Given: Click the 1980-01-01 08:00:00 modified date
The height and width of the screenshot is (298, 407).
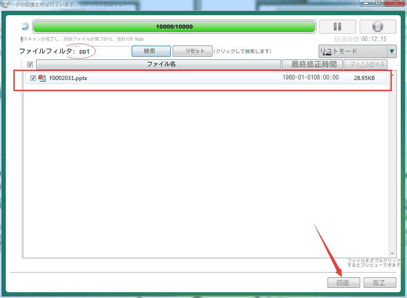Looking at the screenshot, I should pyautogui.click(x=311, y=77).
